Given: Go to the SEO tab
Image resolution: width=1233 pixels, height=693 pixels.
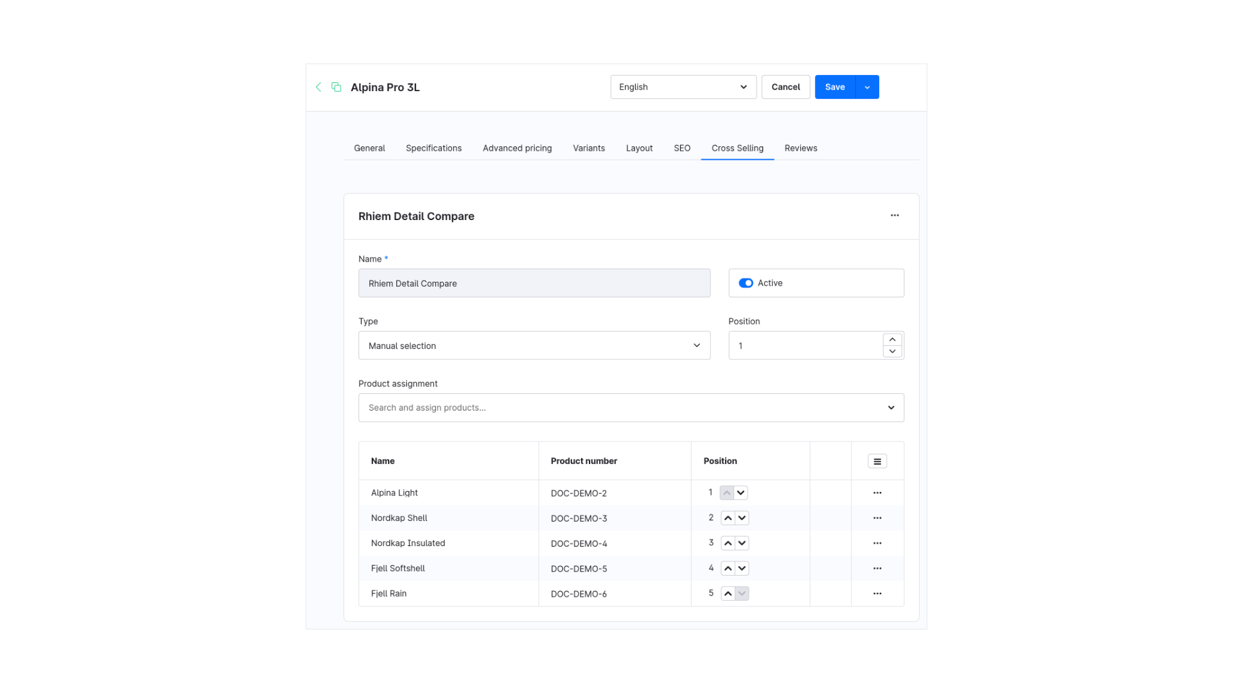Looking at the screenshot, I should [x=682, y=148].
